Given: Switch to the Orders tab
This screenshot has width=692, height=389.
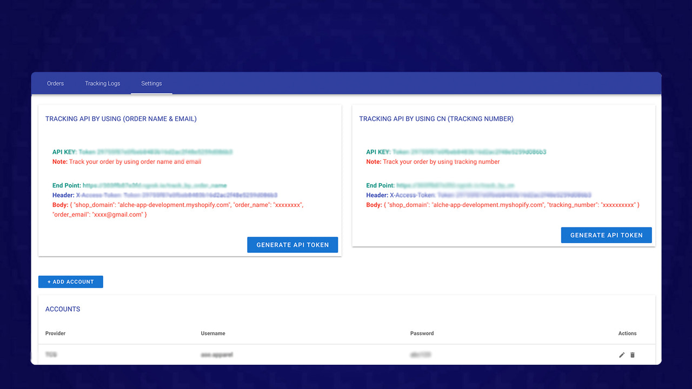Looking at the screenshot, I should point(55,83).
